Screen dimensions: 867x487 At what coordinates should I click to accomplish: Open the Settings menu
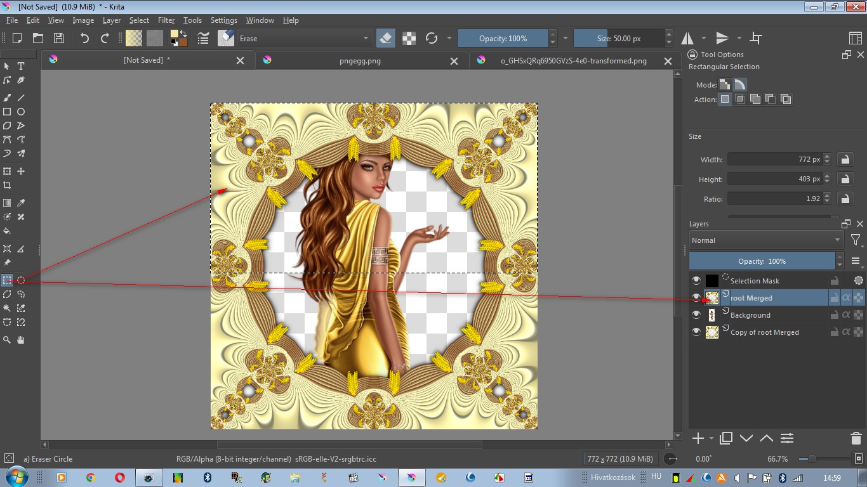[x=223, y=20]
